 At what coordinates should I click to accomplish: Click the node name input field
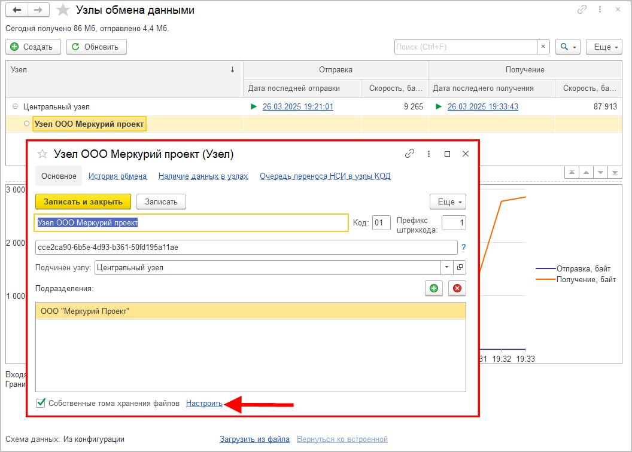pos(191,222)
